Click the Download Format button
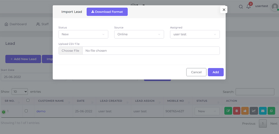The width and height of the screenshot is (279, 134). coord(107,12)
